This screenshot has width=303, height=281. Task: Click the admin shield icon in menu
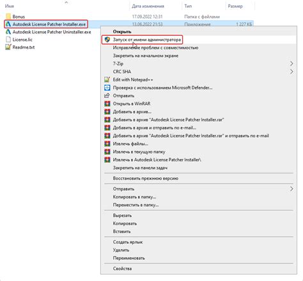pos(107,40)
